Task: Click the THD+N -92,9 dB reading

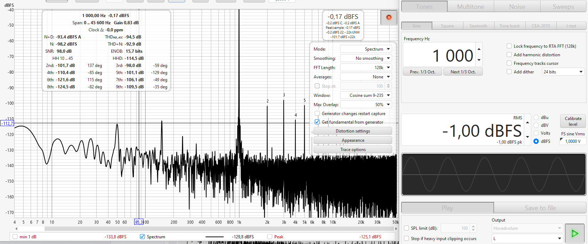Action: pos(125,44)
